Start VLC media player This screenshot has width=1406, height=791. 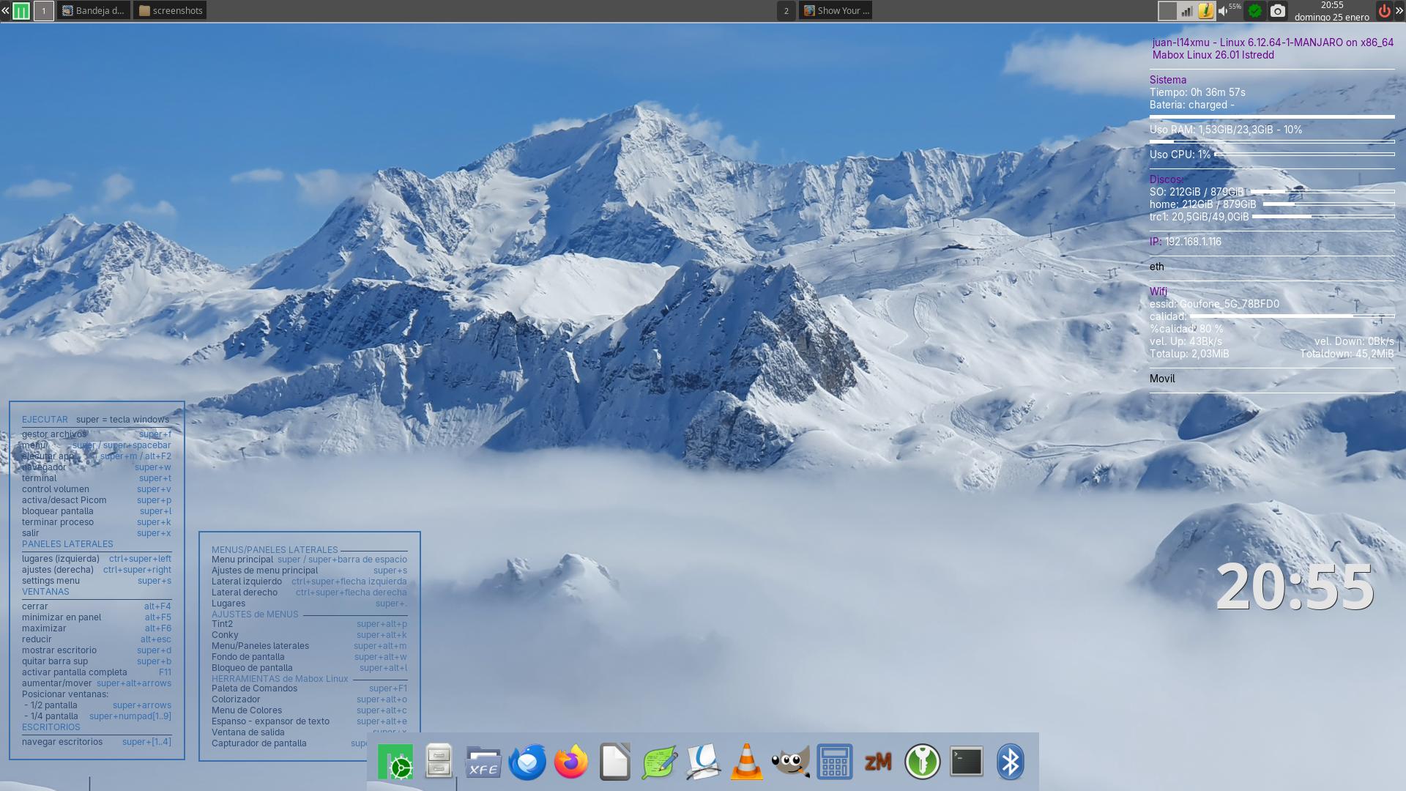pyautogui.click(x=746, y=762)
